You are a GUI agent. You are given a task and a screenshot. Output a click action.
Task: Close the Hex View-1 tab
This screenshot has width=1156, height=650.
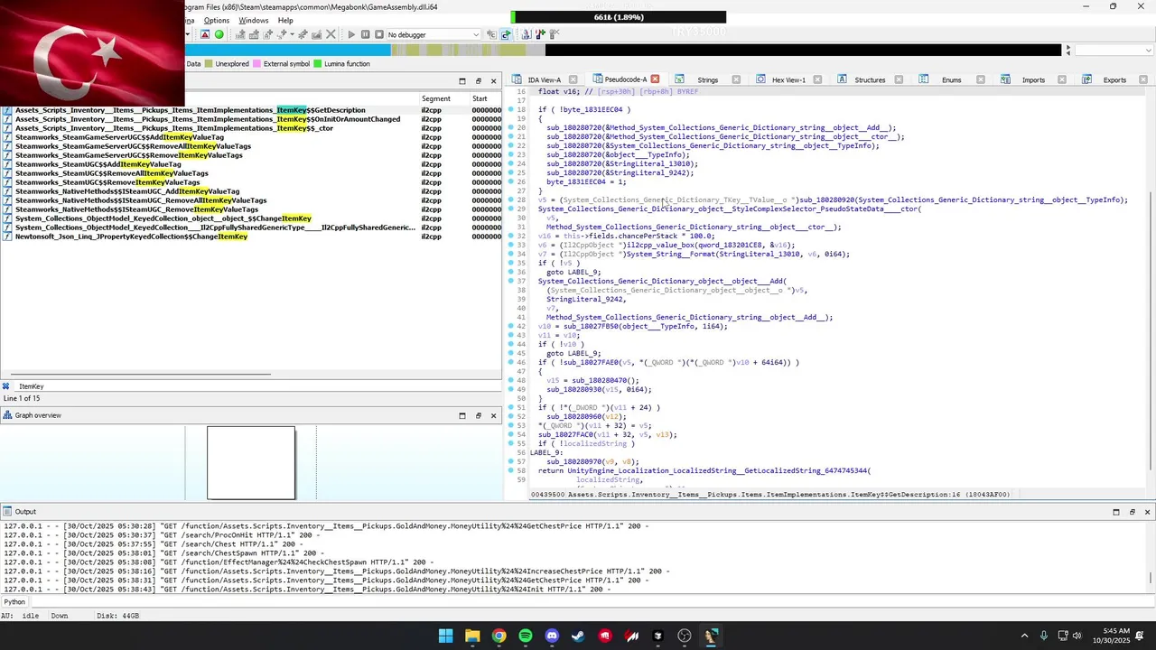pyautogui.click(x=818, y=79)
